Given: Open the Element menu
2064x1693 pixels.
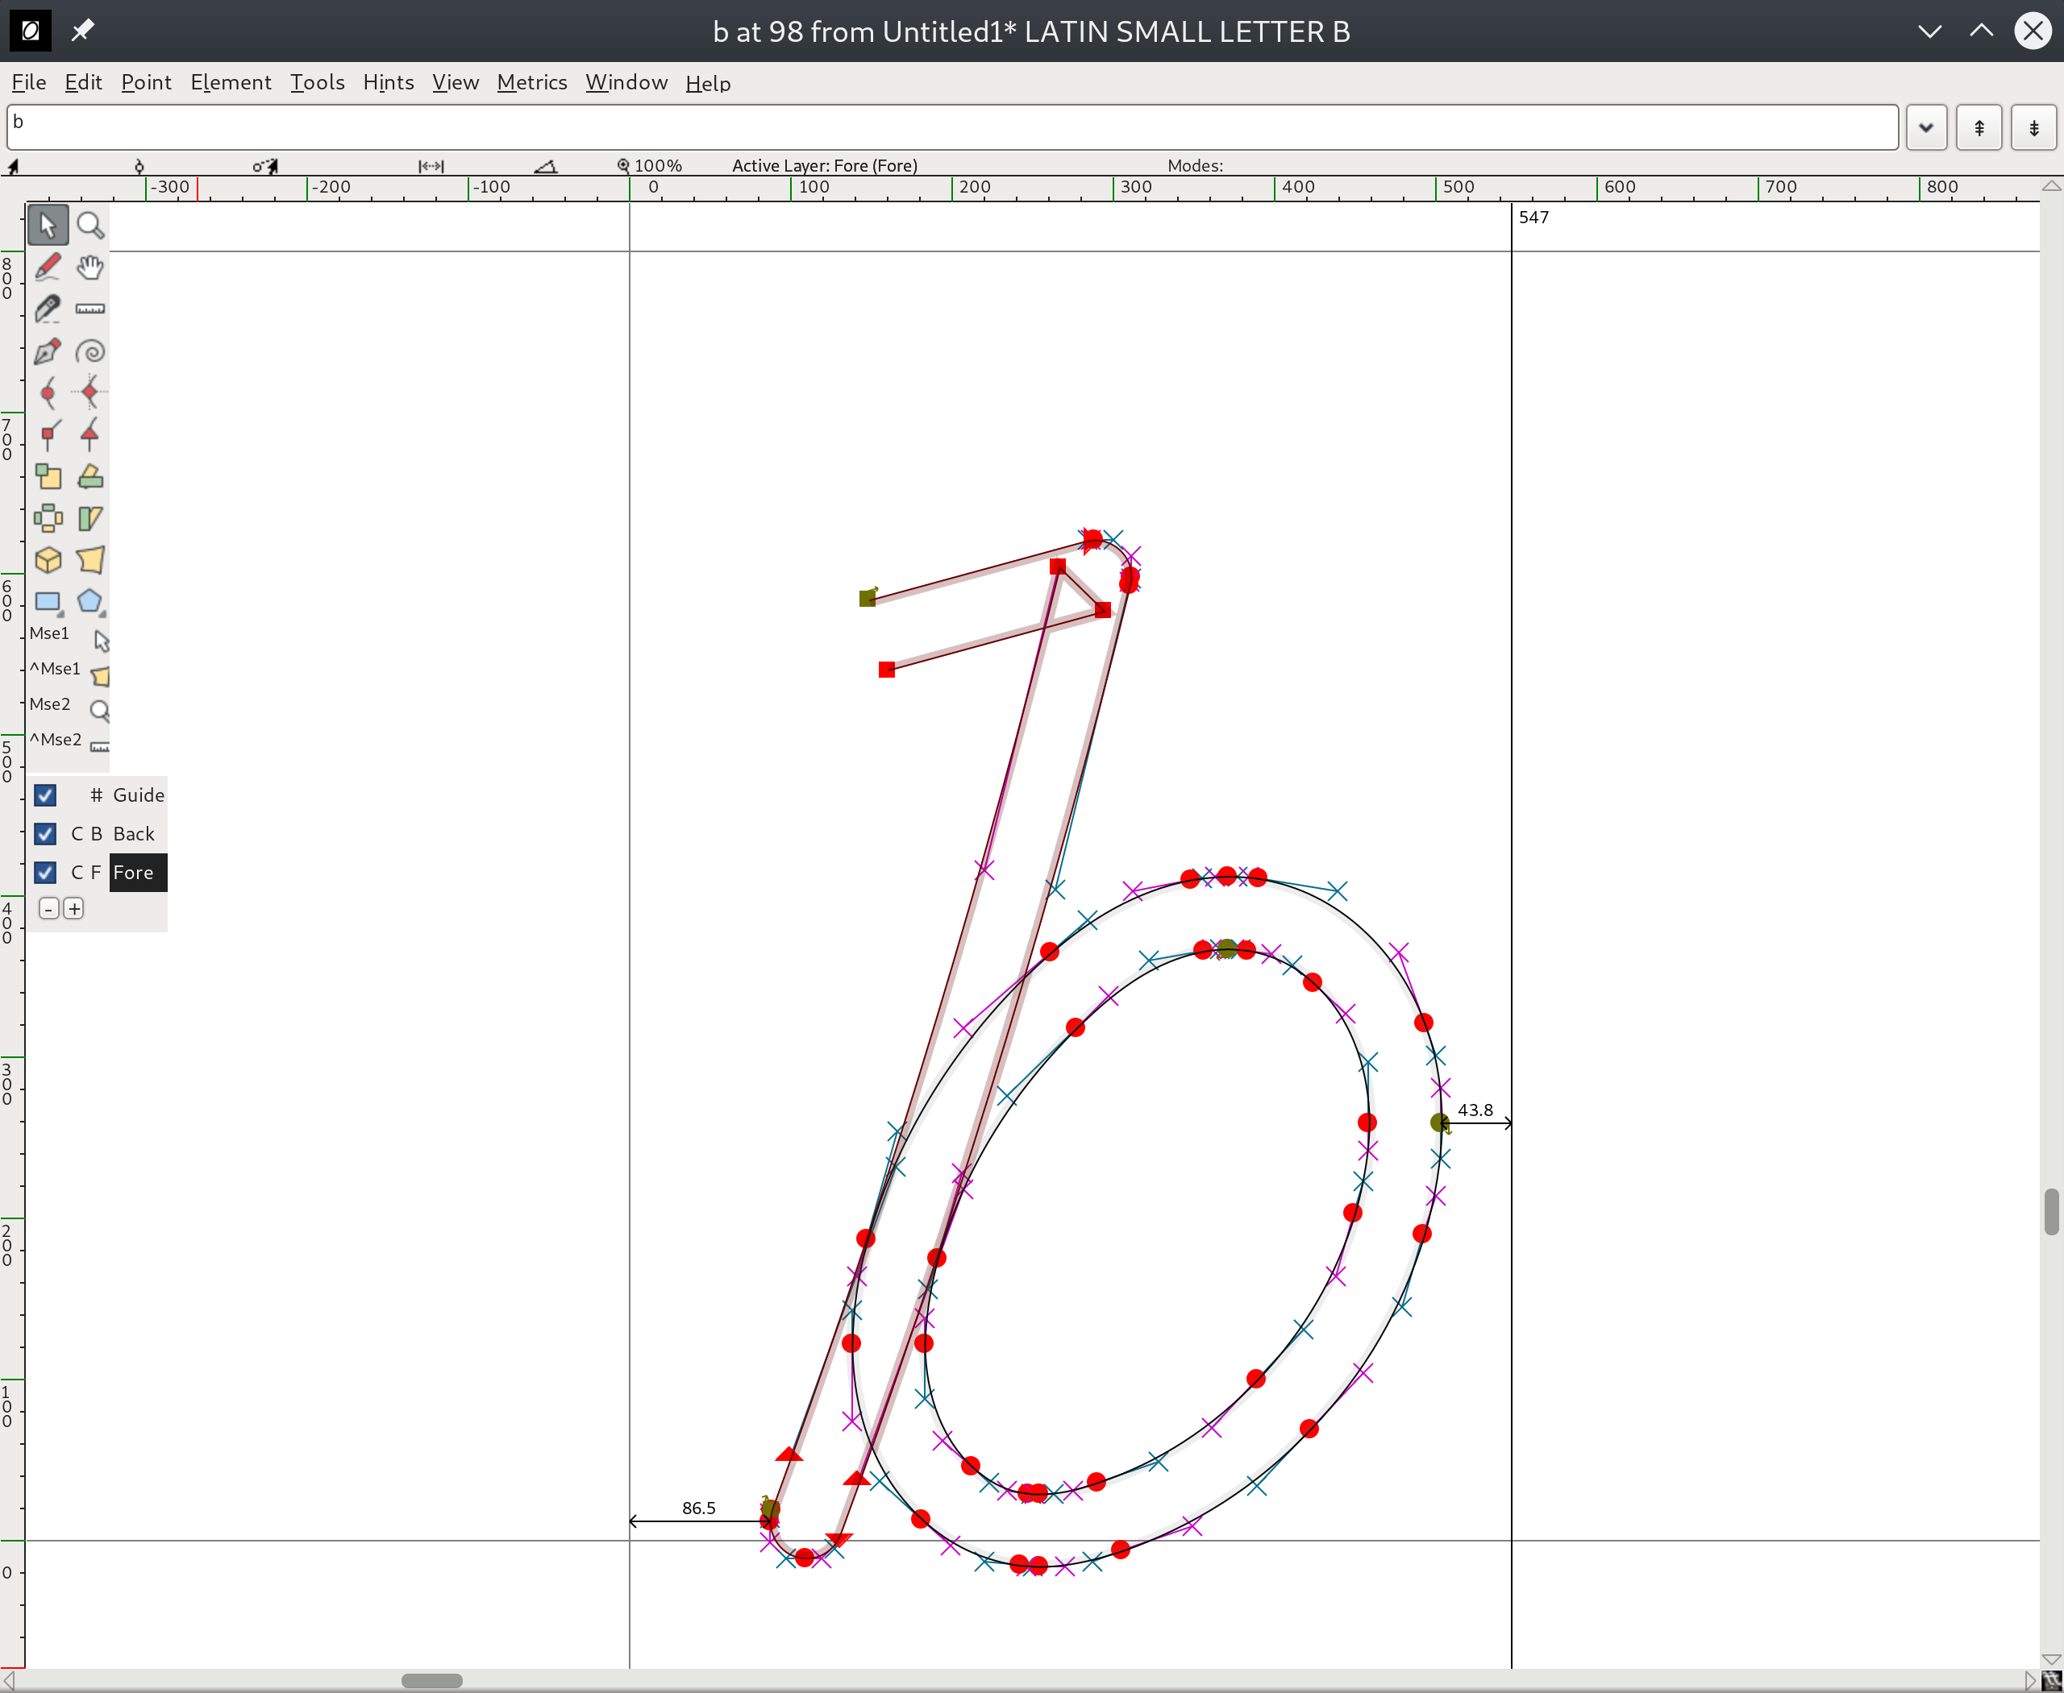Looking at the screenshot, I should point(231,82).
